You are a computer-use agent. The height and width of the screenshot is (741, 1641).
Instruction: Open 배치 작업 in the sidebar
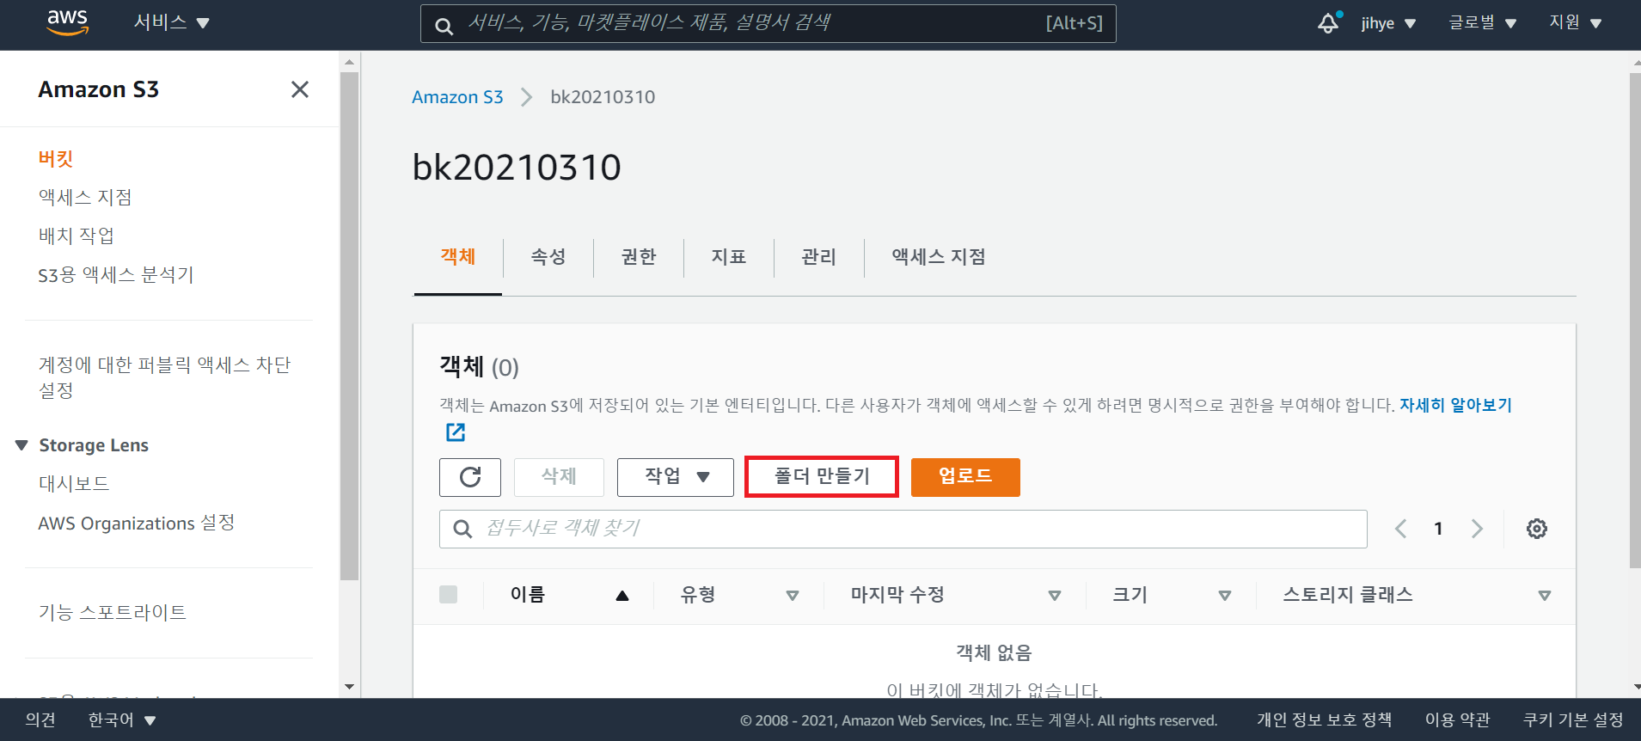pyautogui.click(x=76, y=236)
